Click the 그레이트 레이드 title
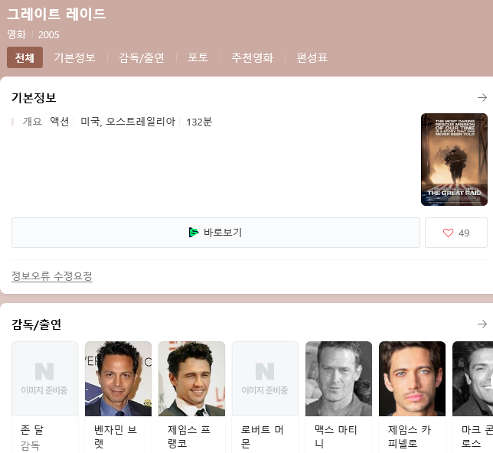 pos(57,14)
